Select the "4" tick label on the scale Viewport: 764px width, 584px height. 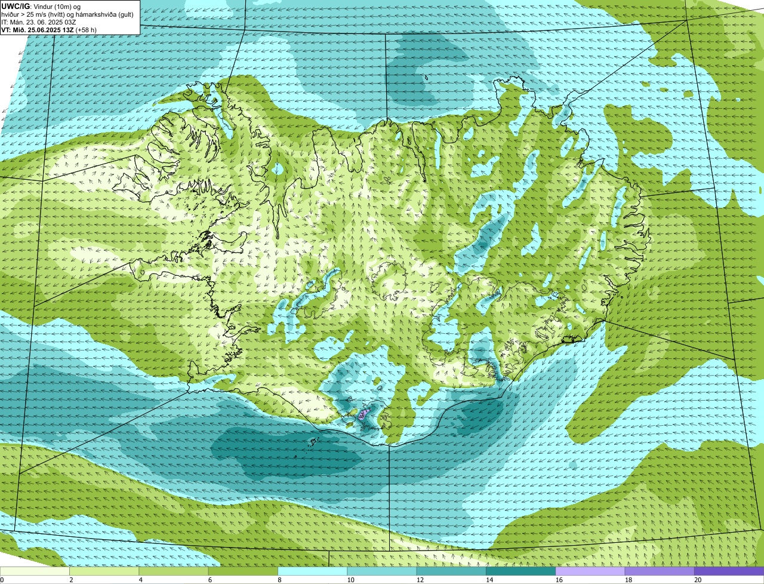pyautogui.click(x=140, y=580)
